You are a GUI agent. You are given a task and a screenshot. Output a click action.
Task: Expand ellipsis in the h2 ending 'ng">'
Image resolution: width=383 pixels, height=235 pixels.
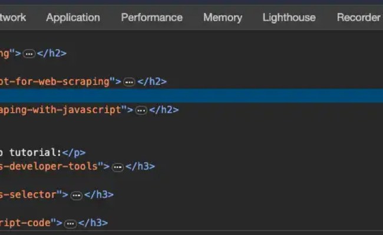coord(29,53)
